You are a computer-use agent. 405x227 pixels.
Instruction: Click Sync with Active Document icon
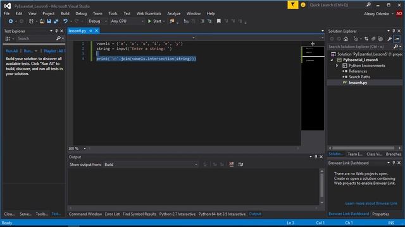(366, 39)
